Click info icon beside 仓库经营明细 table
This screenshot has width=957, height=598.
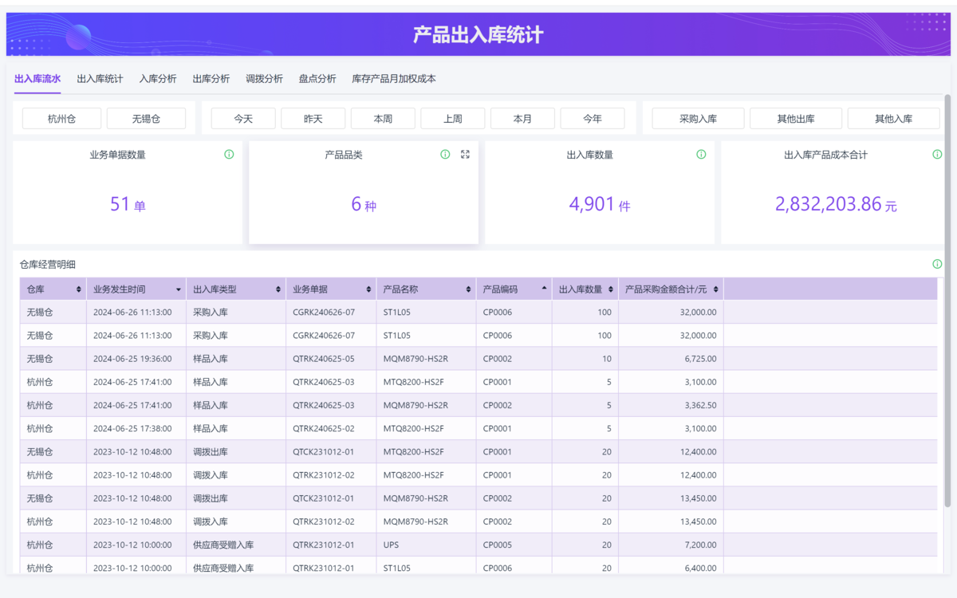coord(937,264)
